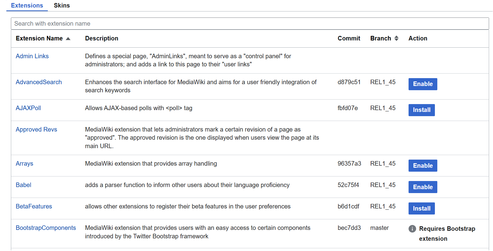Click REL1_45 branch in BetaFeatures row
The height and width of the screenshot is (251, 493).
[383, 206]
